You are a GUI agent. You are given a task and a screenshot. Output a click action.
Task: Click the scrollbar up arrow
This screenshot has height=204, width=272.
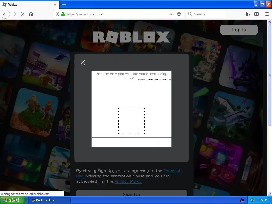[x=270, y=22]
